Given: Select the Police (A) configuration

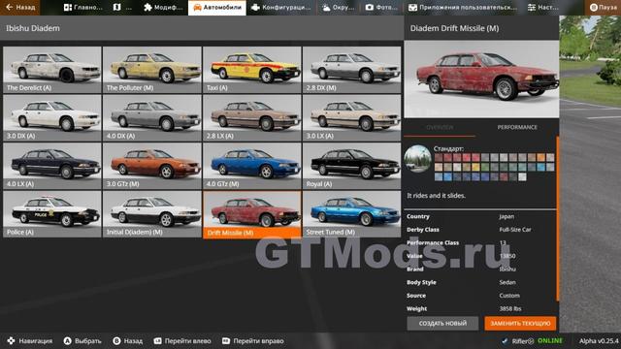Looking at the screenshot, I should [x=52, y=214].
